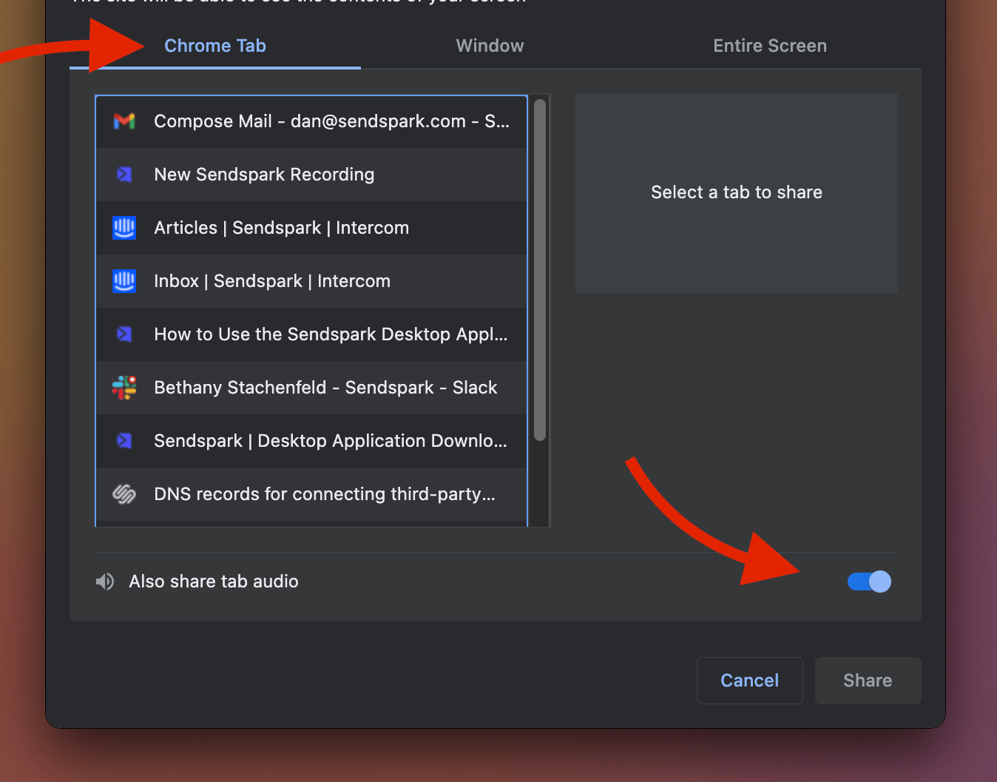The height and width of the screenshot is (782, 997).
Task: Click the Squarespace icon beside DNS records
Action: point(124,494)
